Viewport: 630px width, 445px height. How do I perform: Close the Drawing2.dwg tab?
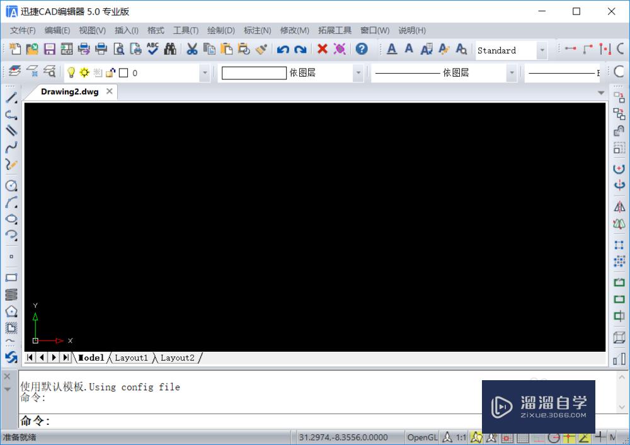point(109,91)
